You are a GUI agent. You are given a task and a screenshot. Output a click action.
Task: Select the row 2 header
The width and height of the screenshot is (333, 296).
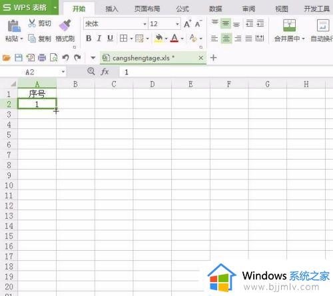(x=9, y=104)
